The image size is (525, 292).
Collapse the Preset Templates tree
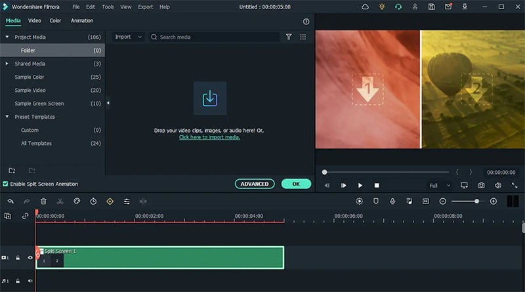coord(7,117)
